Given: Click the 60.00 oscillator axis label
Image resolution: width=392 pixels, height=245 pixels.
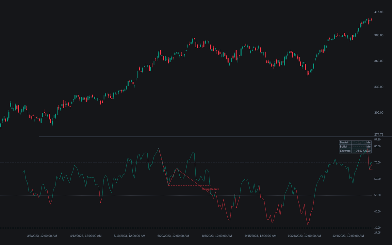Looking at the screenshot, I should pyautogui.click(x=377, y=179).
